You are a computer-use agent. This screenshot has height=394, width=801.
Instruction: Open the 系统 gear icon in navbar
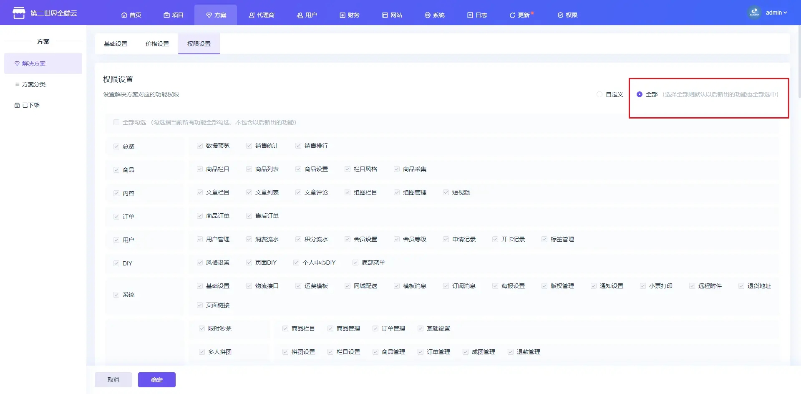coord(427,15)
